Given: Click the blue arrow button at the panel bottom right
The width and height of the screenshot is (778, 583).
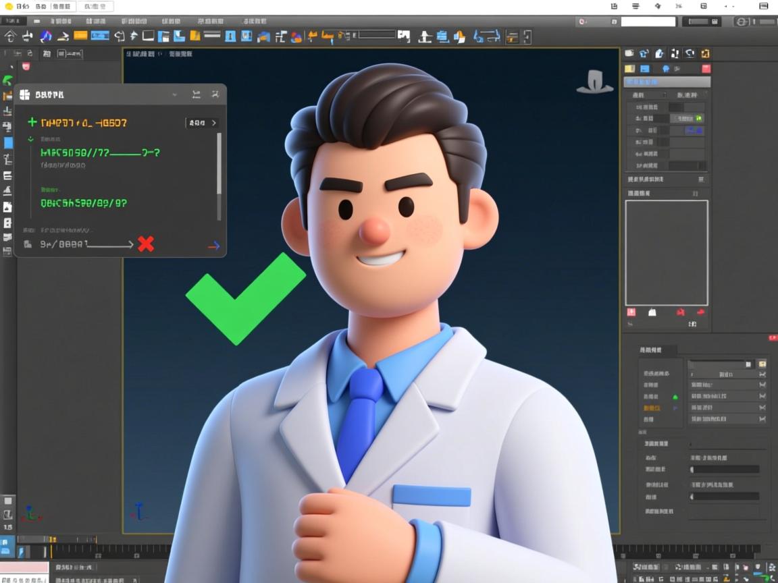Looking at the screenshot, I should 215,245.
